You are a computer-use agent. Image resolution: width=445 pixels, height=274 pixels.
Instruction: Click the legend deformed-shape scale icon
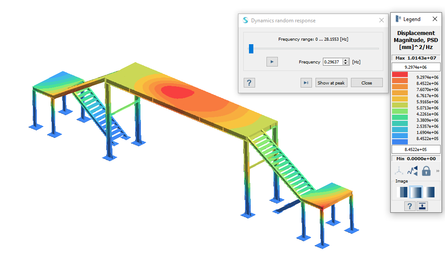(412, 171)
